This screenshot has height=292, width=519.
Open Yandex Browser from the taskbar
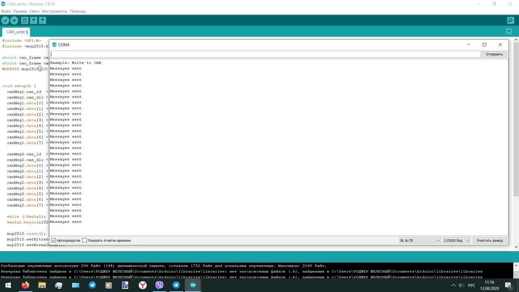pyautogui.click(x=143, y=285)
